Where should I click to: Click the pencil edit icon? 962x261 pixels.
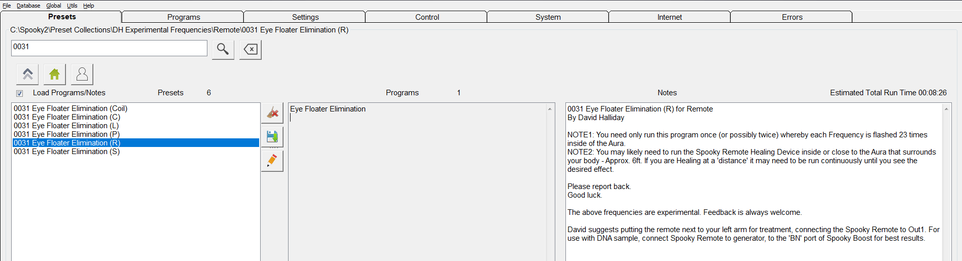(x=272, y=161)
